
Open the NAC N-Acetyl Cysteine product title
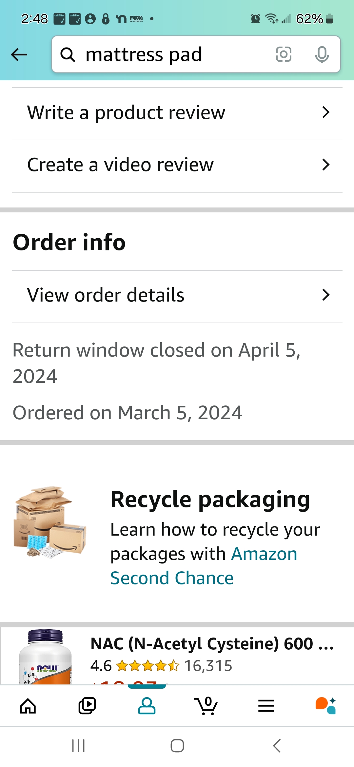[212, 644]
